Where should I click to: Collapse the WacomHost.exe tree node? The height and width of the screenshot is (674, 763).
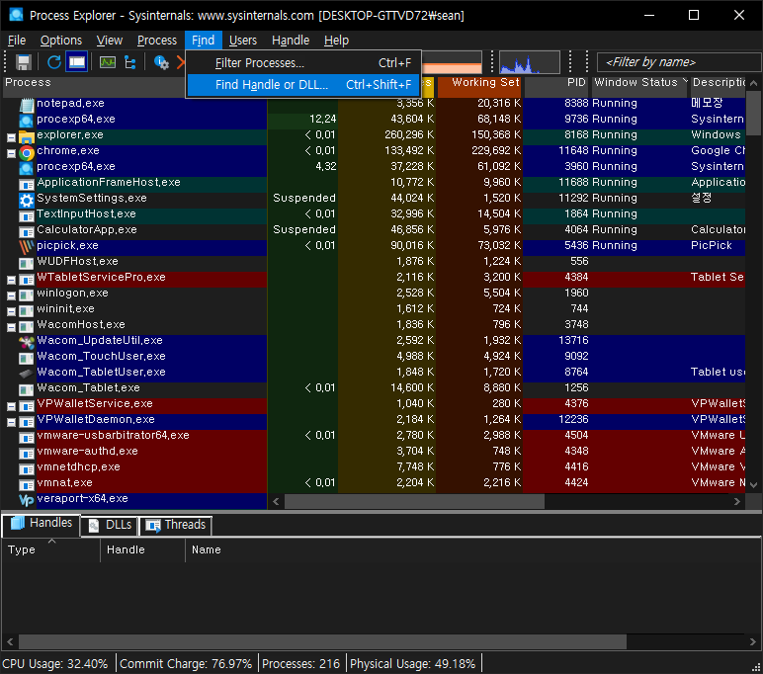[x=11, y=327]
